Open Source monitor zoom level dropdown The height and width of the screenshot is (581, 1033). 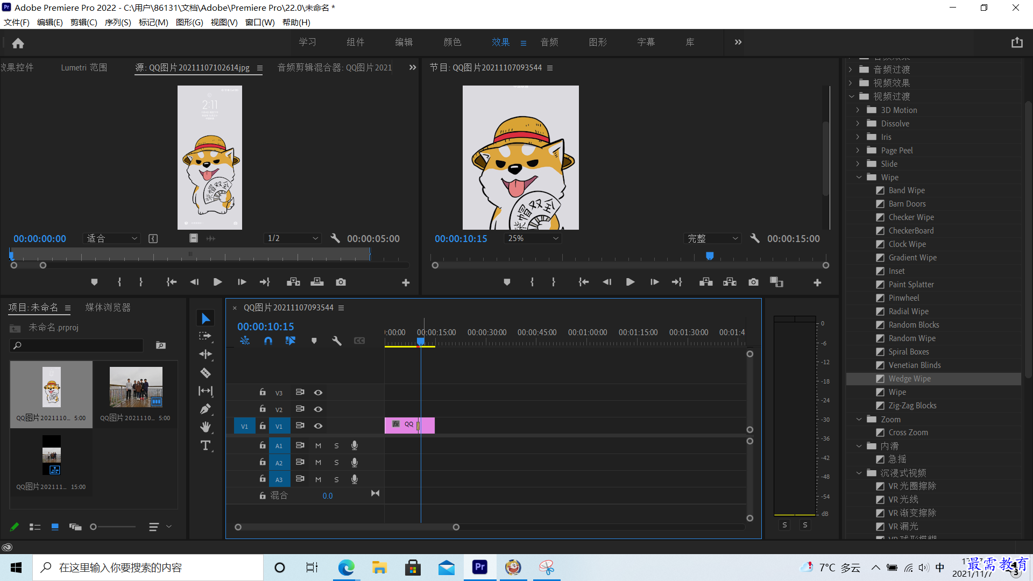[x=112, y=238]
